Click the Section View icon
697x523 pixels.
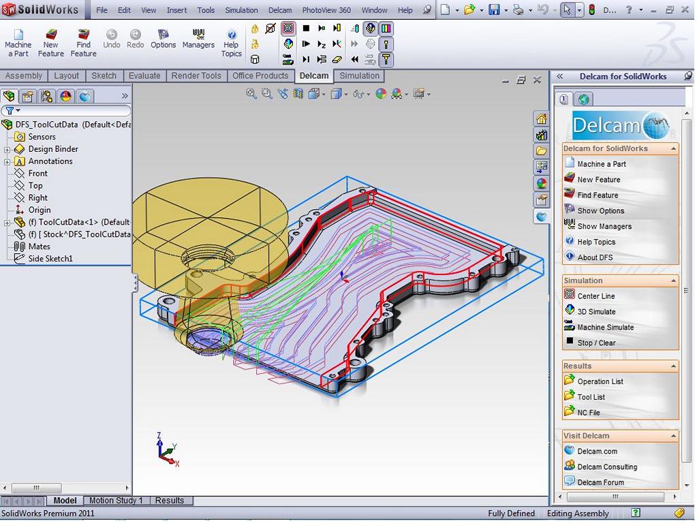[298, 93]
